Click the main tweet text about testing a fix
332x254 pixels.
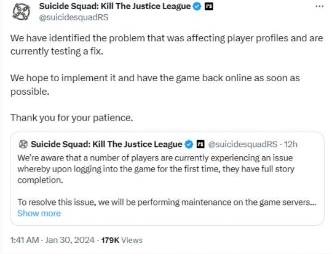(167, 45)
